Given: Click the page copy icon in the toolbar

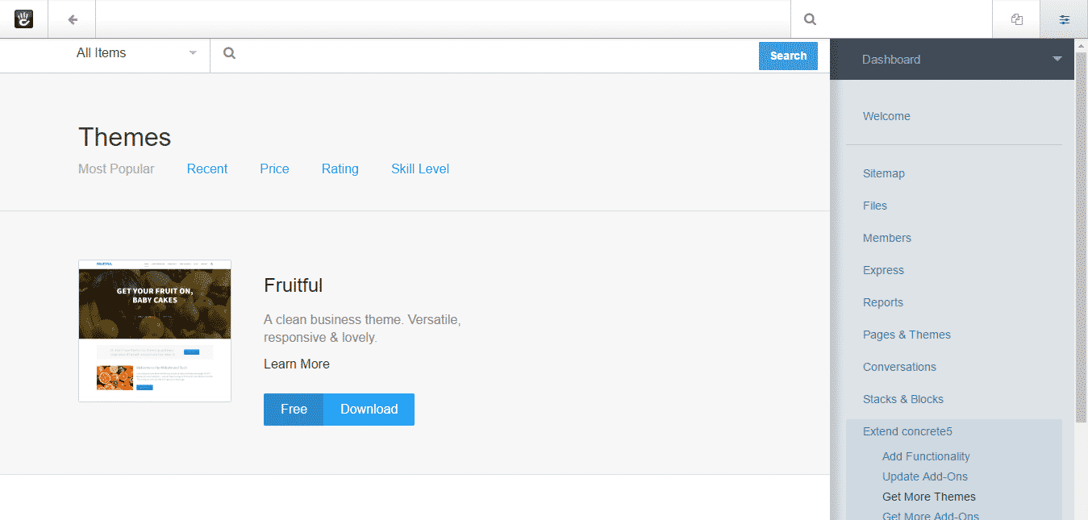Looking at the screenshot, I should tap(1015, 19).
